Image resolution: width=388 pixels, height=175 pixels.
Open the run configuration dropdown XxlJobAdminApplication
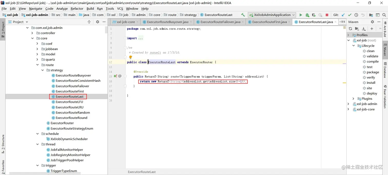[x=272, y=15]
